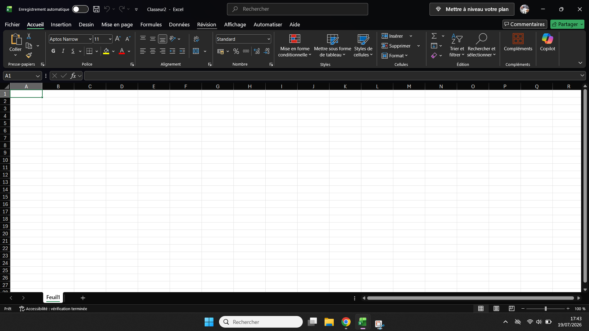This screenshot has height=331, width=589.
Task: Open the Formules ribbon tab
Action: [x=151, y=25]
